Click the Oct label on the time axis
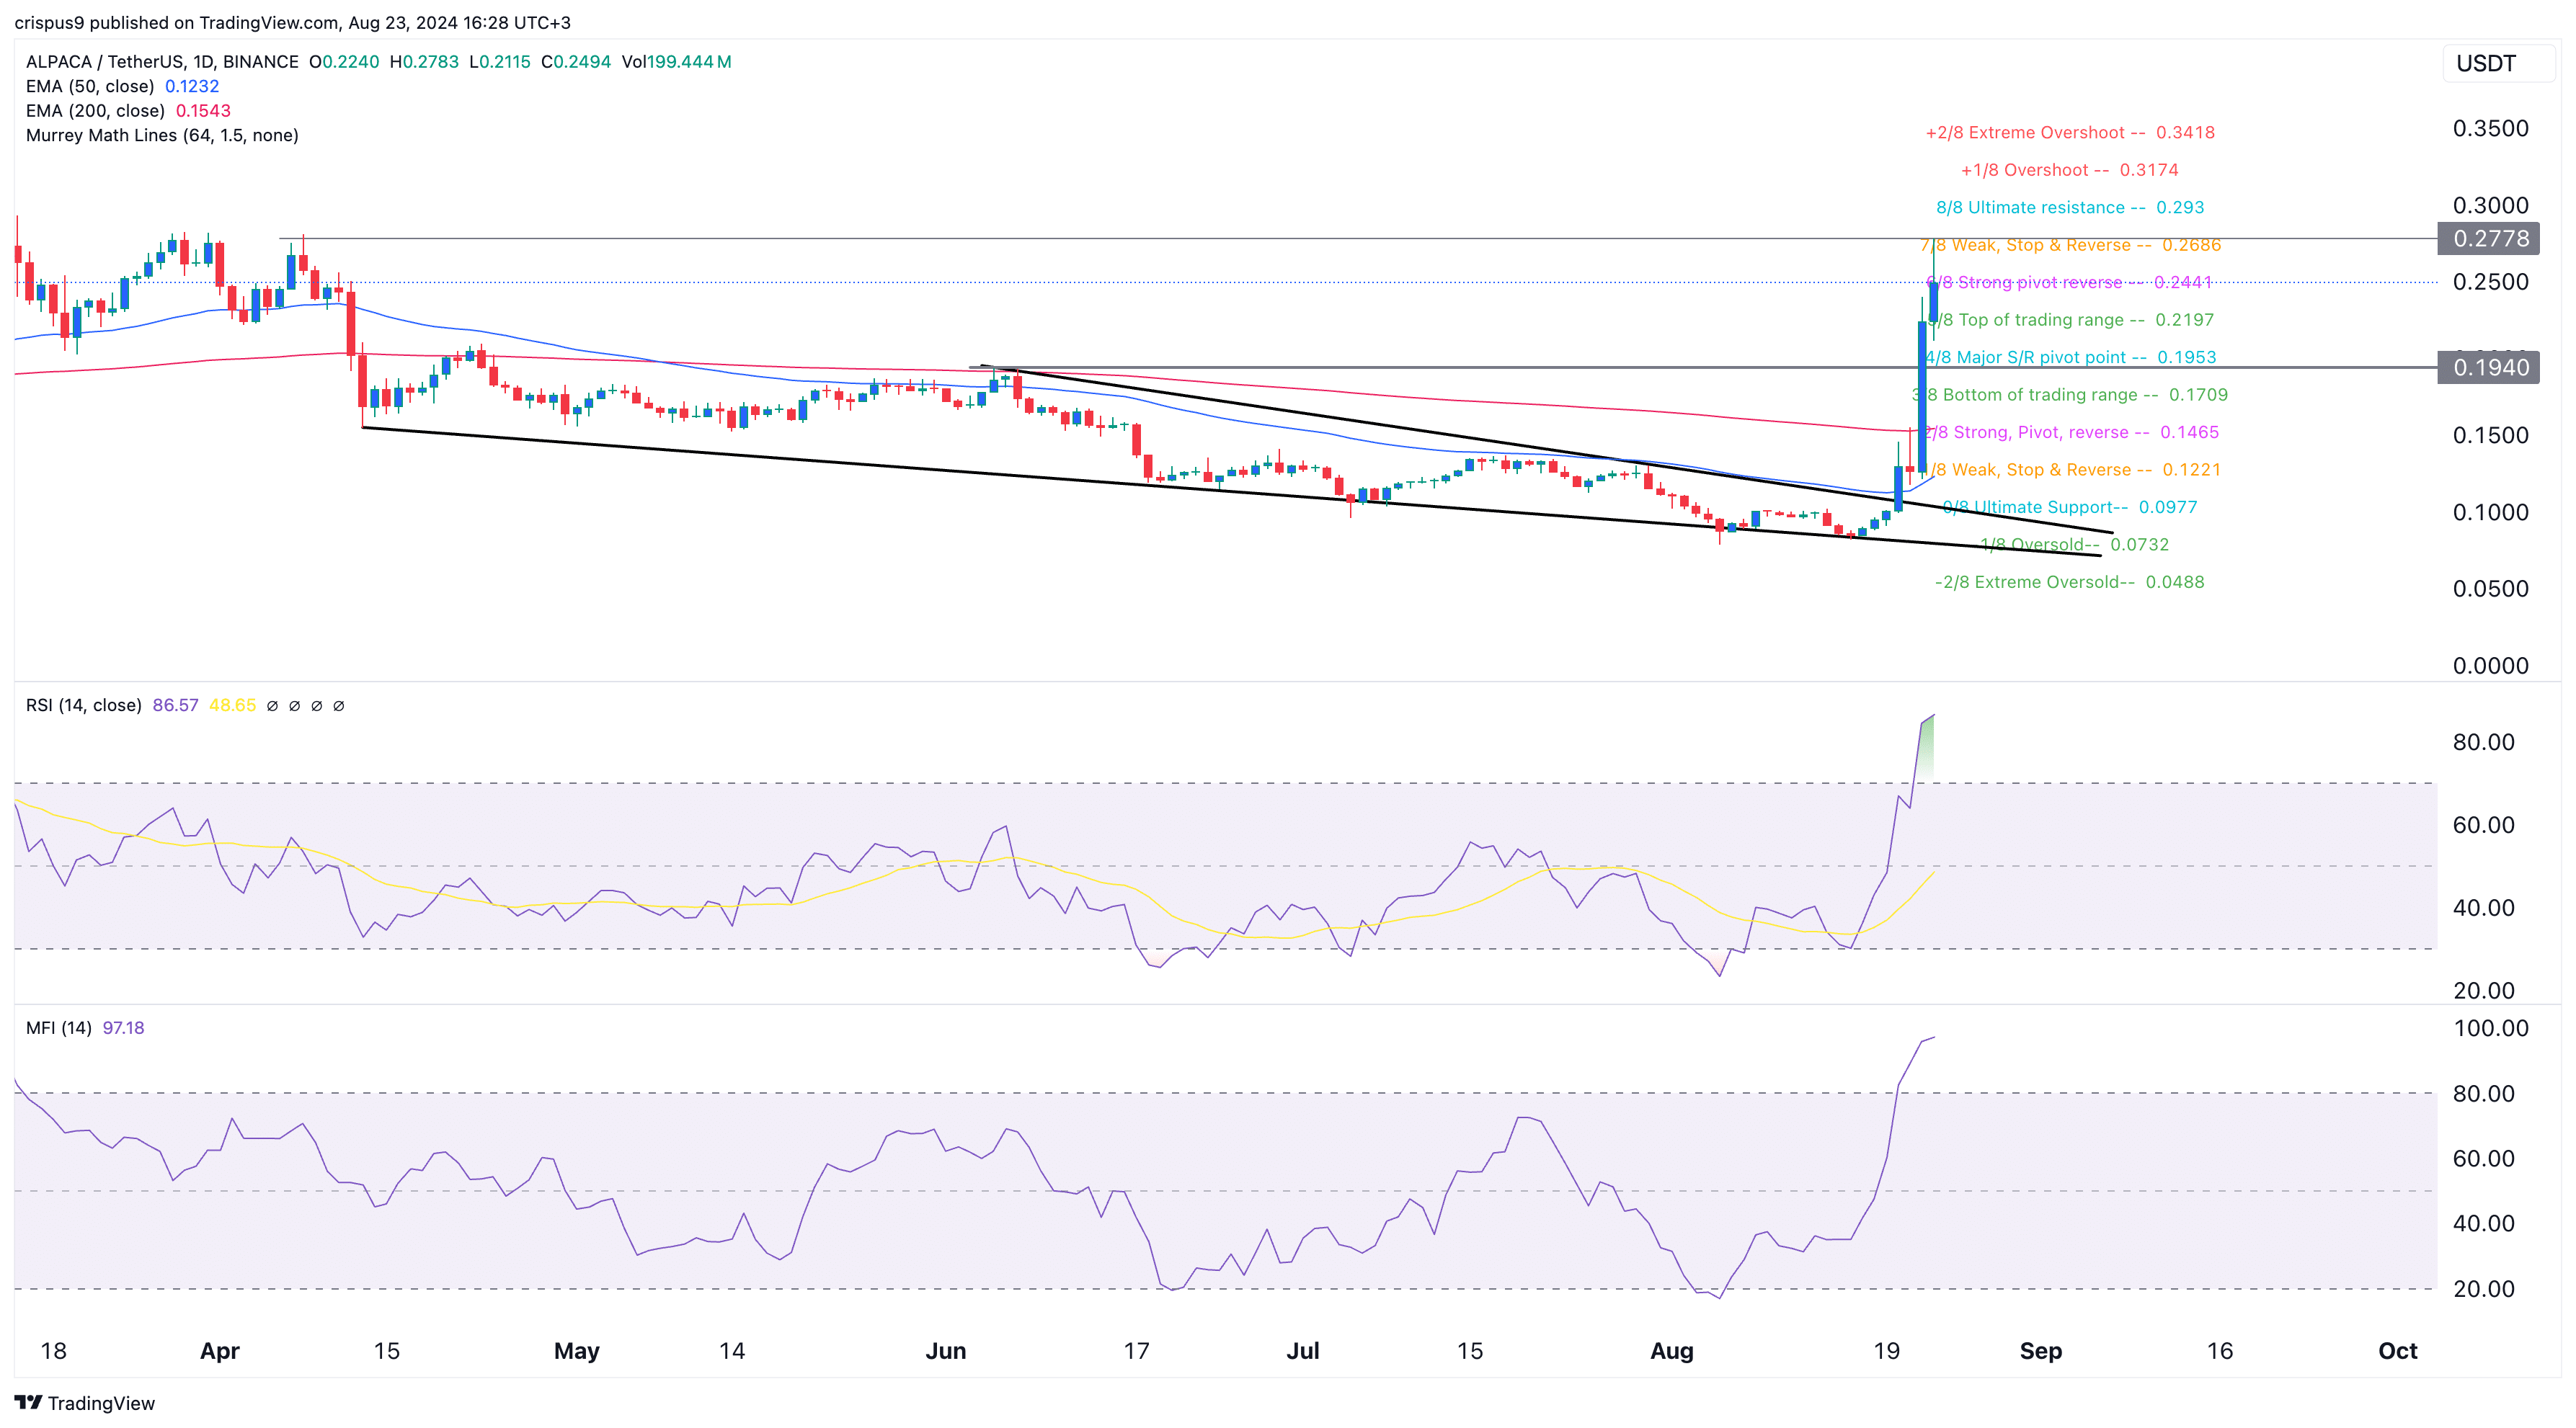This screenshot has width=2576, height=1428. tap(2398, 1351)
